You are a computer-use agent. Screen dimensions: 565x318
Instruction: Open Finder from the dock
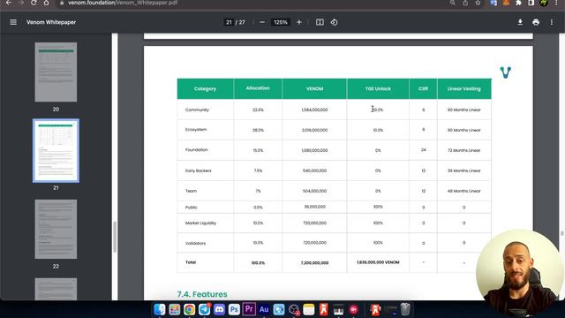(159, 309)
